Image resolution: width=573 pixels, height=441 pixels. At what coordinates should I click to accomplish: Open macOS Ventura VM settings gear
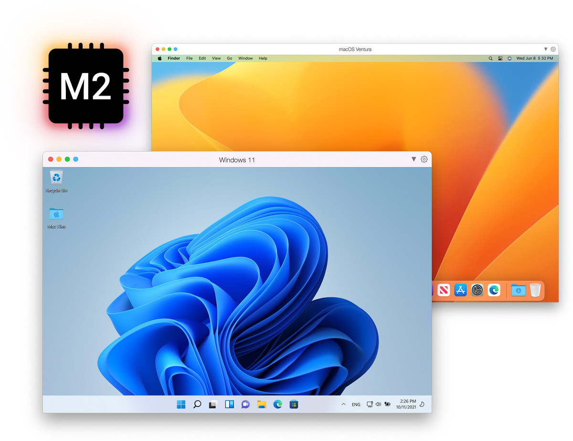(553, 49)
